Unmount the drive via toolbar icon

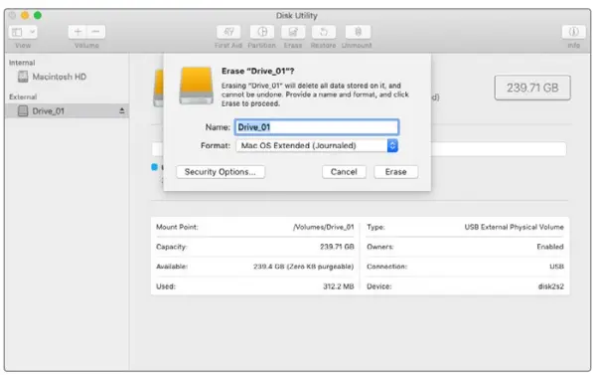coord(358,32)
